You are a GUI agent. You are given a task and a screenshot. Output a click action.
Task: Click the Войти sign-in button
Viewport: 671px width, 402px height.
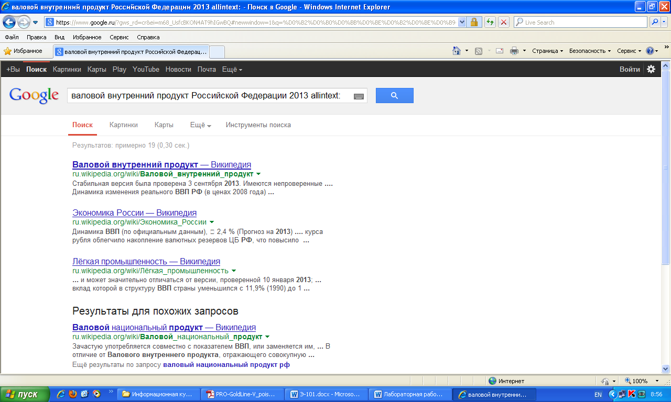coord(630,69)
